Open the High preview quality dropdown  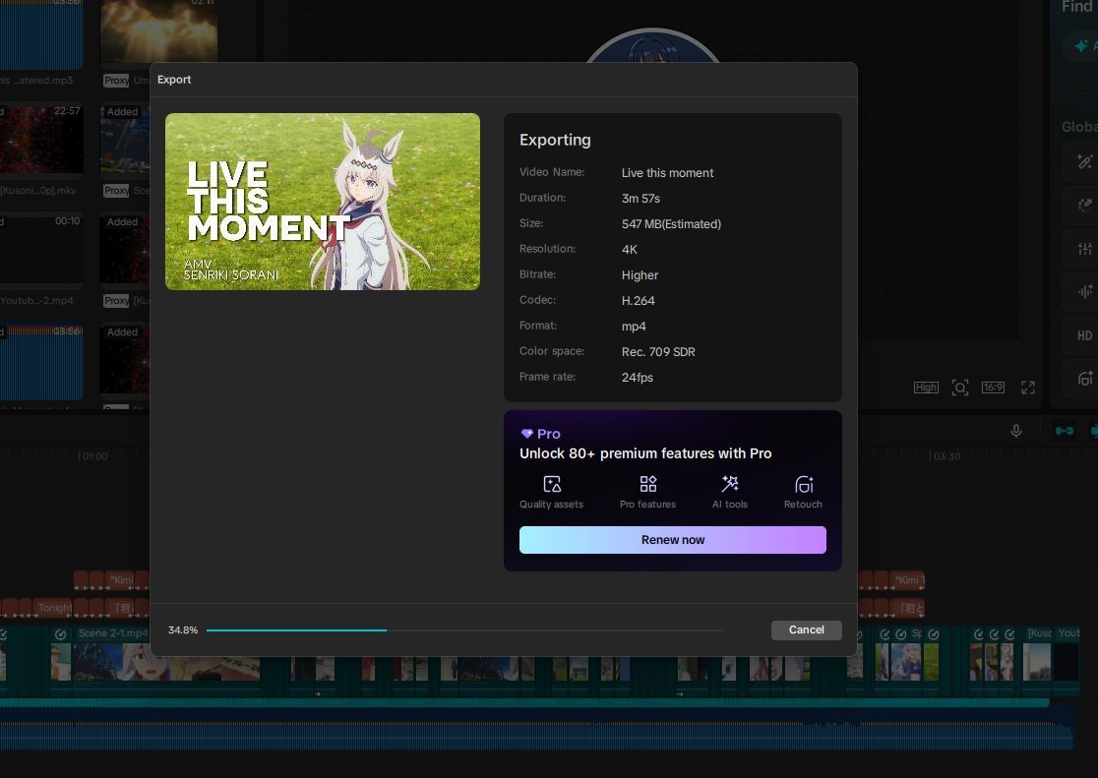coord(926,388)
